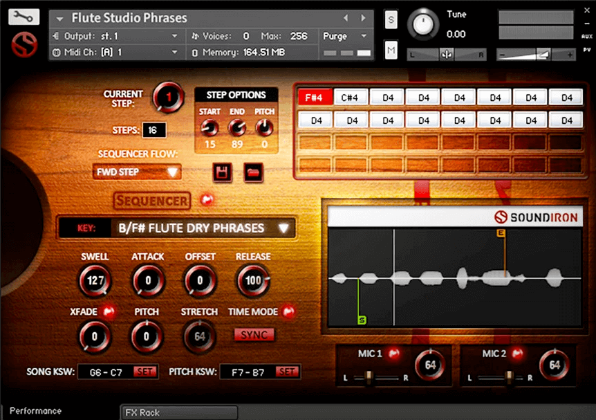Select next instrument with right arrow
Viewport: 596px width, 420px height.
(363, 18)
